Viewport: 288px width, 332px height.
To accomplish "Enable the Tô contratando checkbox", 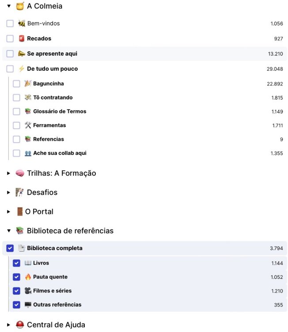I will (x=16, y=98).
